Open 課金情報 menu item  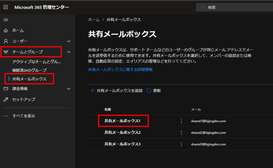tap(20, 89)
